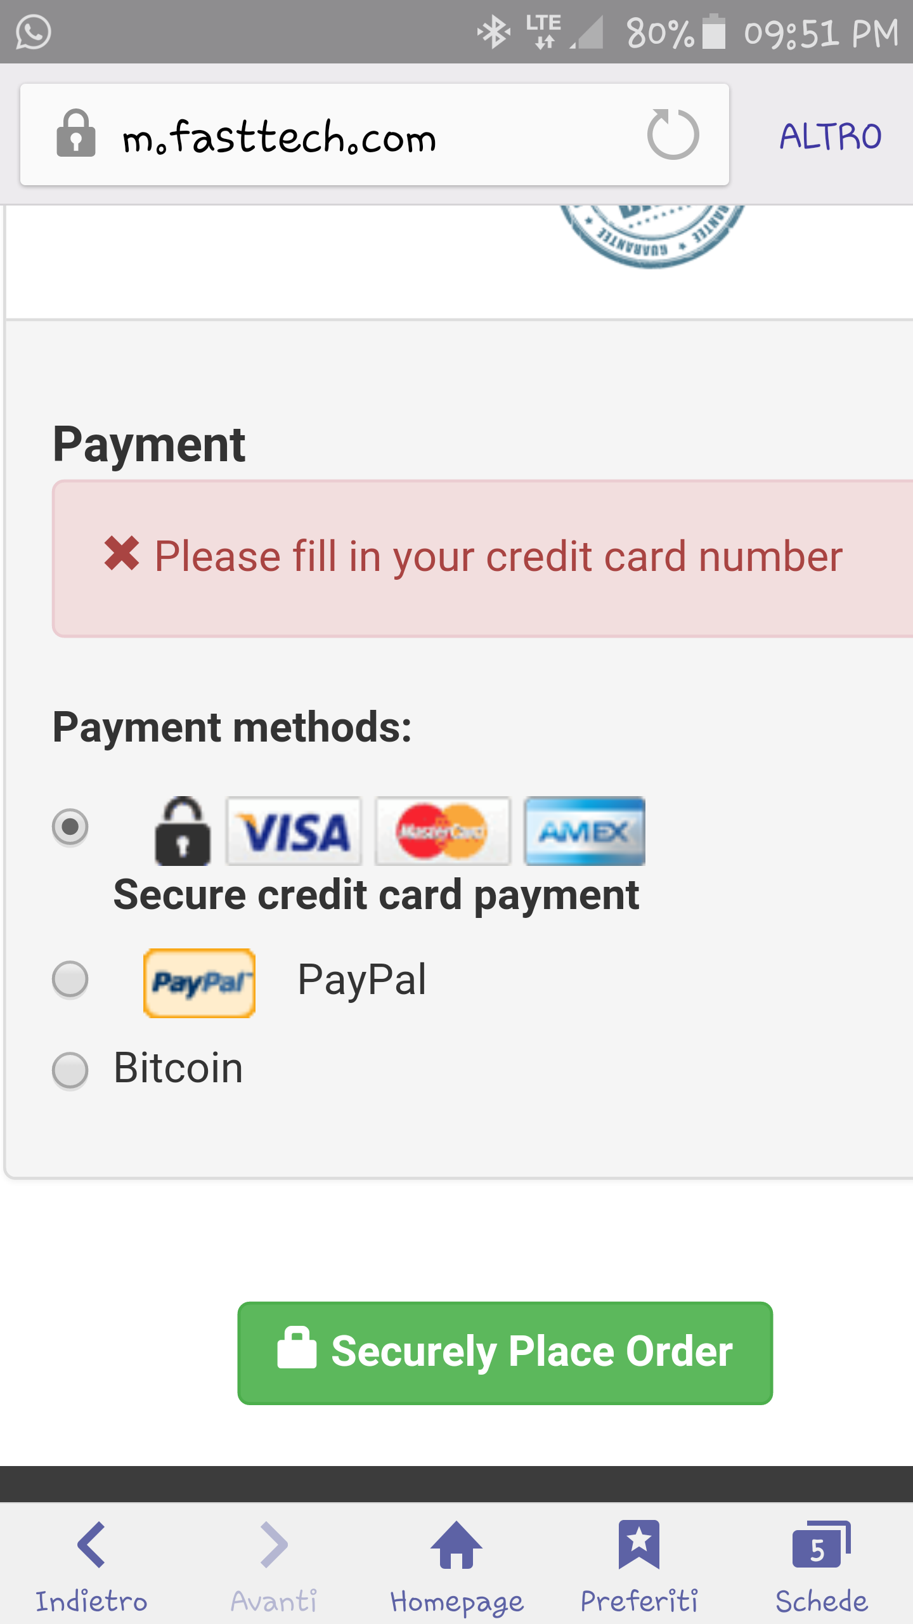Screen dimensions: 913x1624
Task: Open the ALTRO menu
Action: click(830, 136)
